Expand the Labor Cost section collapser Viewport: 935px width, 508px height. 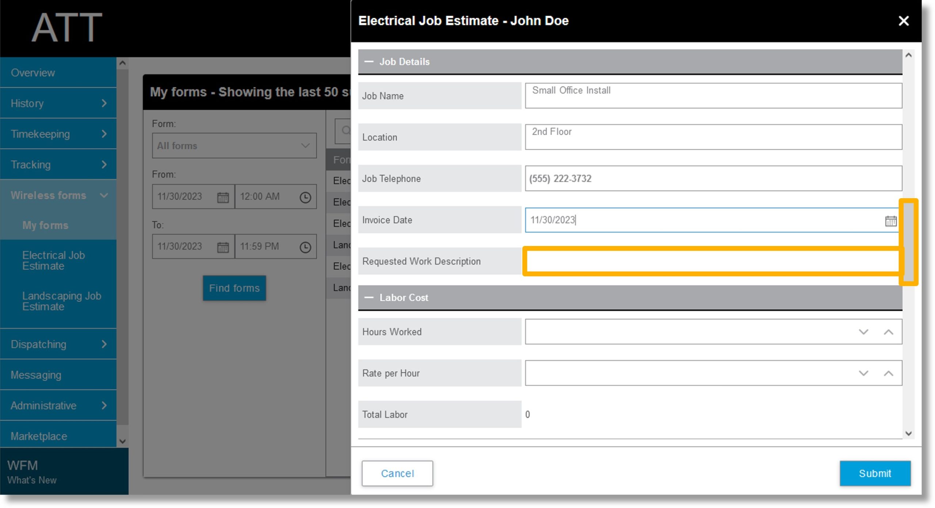point(370,297)
